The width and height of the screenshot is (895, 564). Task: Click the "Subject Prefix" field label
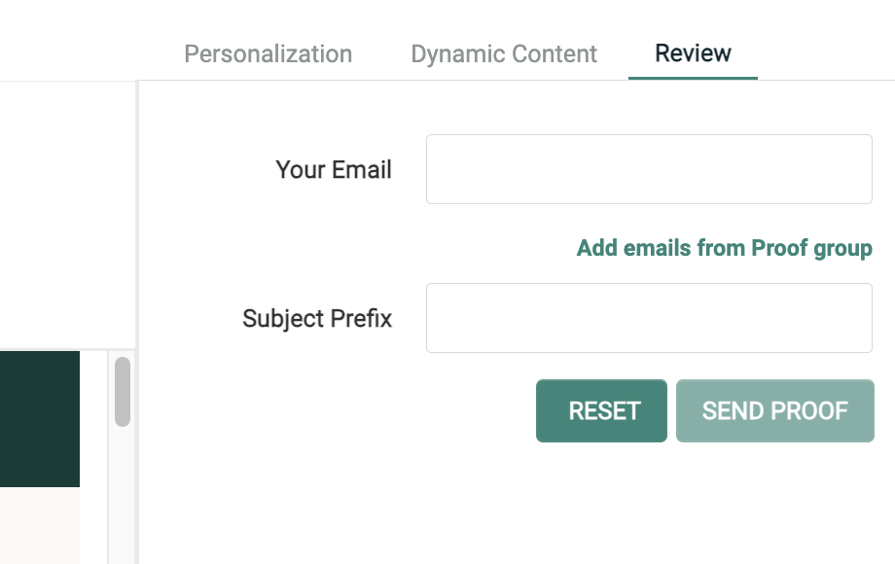[x=317, y=319]
